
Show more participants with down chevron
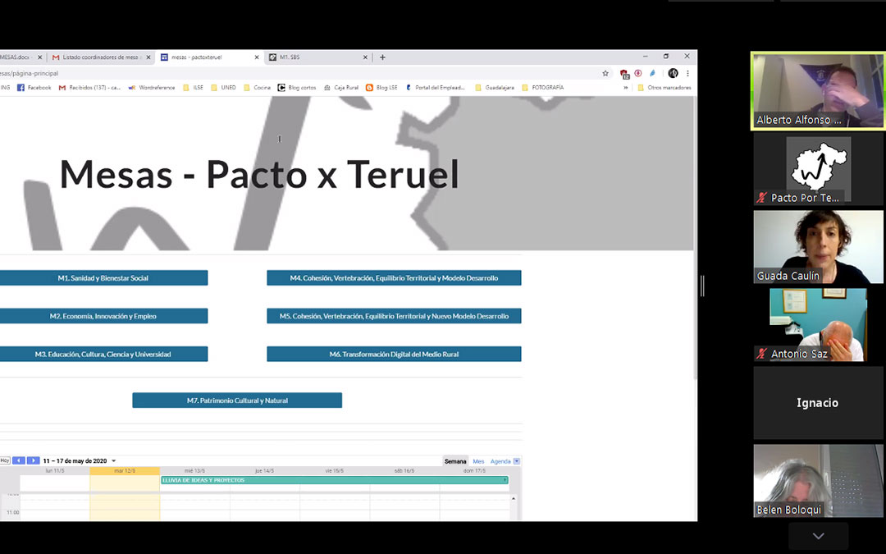pyautogui.click(x=818, y=536)
